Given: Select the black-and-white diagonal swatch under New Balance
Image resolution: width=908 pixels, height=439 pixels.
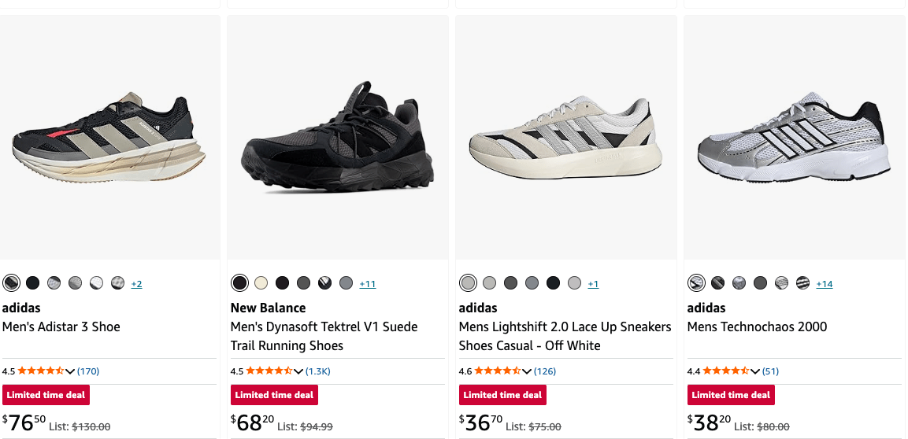Looking at the screenshot, I should (325, 283).
